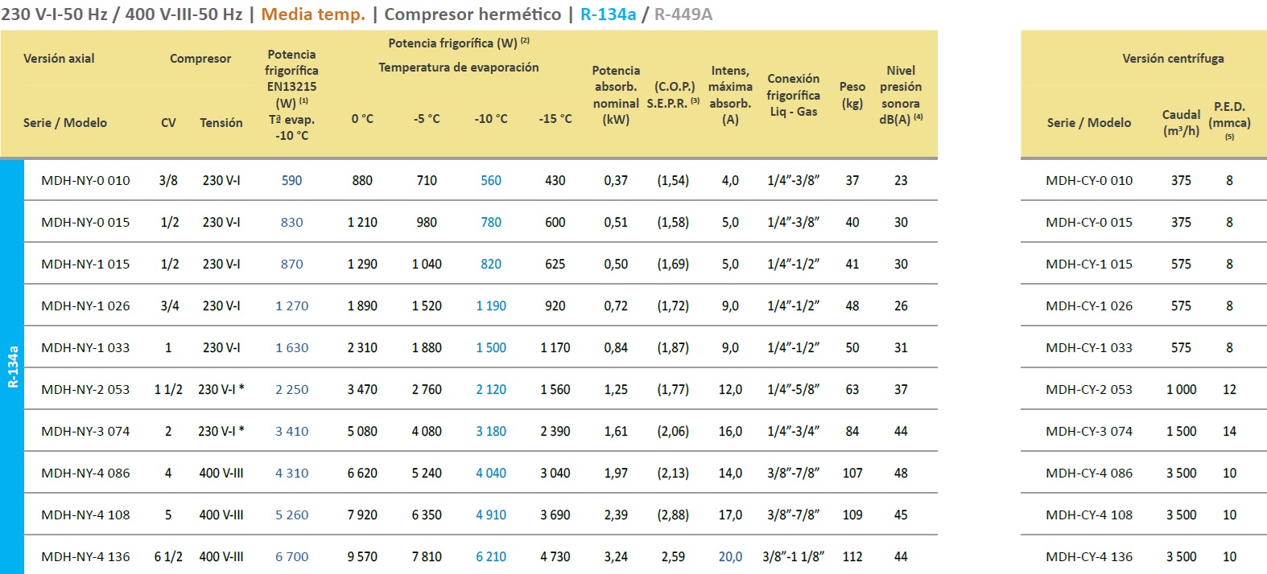
Task: Click the Caudal (m³/h) column header
Action: 1181,122
